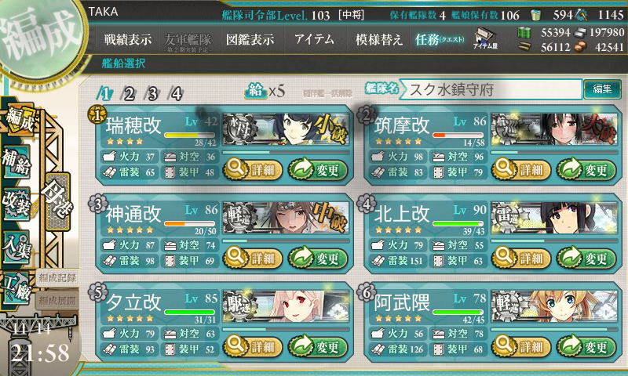The image size is (628, 376).
Task: Click 詳細 details for 瑞穂改
Action: (253, 170)
